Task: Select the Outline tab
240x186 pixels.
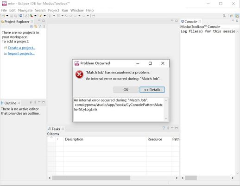Action: [x=10, y=103]
